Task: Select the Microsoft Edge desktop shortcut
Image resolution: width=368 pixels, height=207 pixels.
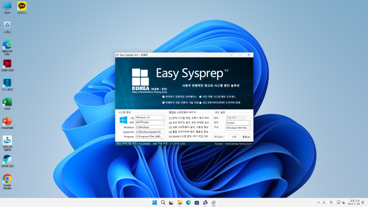Action: (7, 48)
